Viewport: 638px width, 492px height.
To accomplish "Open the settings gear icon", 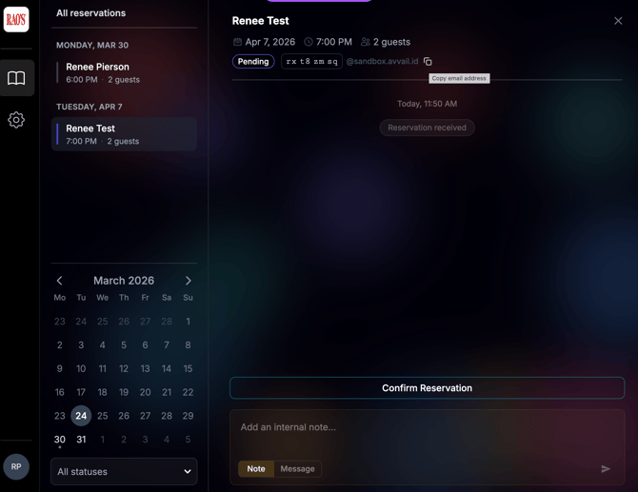I will tap(16, 120).
